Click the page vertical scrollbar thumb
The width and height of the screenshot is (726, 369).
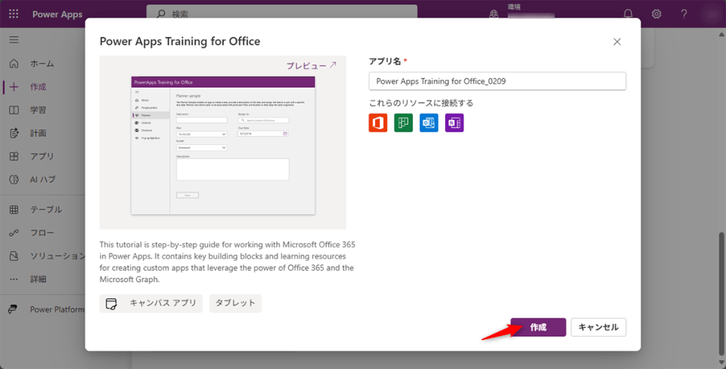tap(722, 293)
